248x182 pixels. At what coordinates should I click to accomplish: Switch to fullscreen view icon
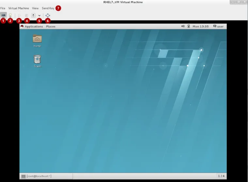(48, 15)
